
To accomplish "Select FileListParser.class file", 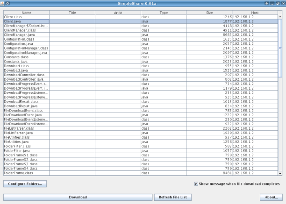I will coord(19,128).
